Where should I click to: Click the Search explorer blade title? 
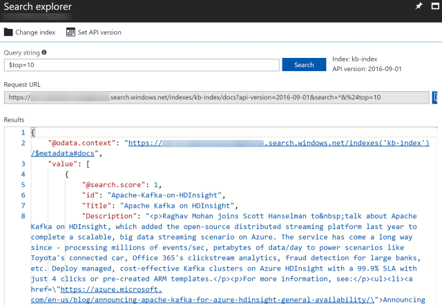(41, 7)
